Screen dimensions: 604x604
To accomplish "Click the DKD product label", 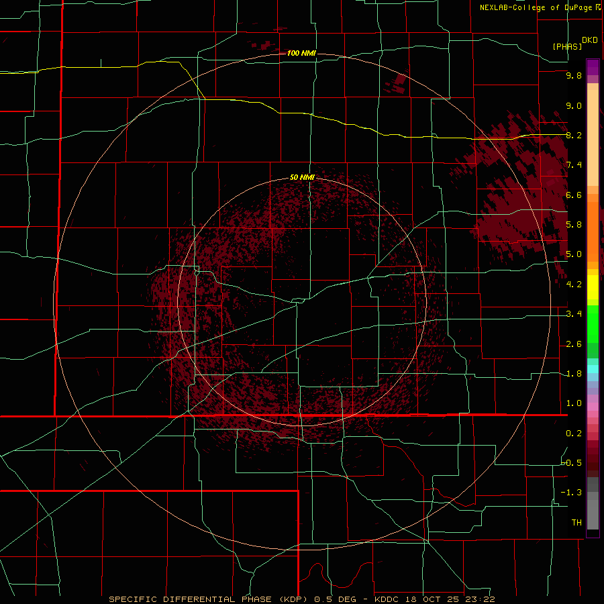I will point(590,40).
